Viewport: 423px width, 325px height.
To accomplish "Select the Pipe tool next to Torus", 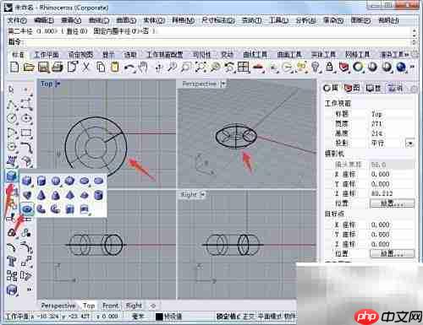I will point(41,209).
